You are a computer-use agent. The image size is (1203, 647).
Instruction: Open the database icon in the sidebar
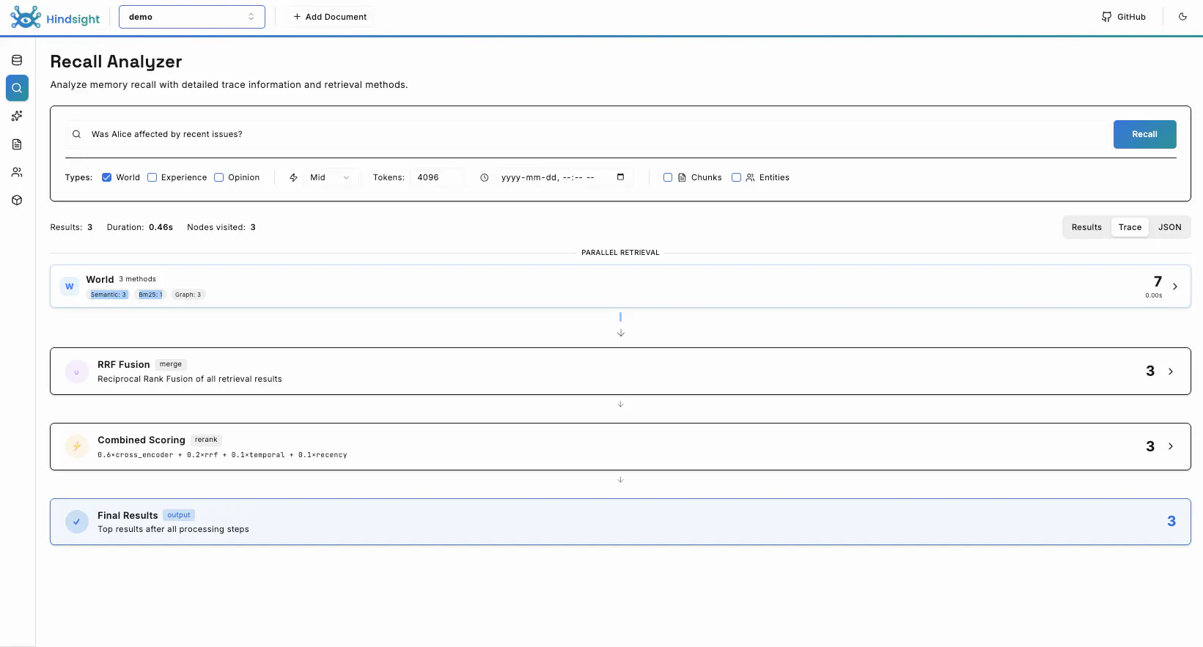17,60
